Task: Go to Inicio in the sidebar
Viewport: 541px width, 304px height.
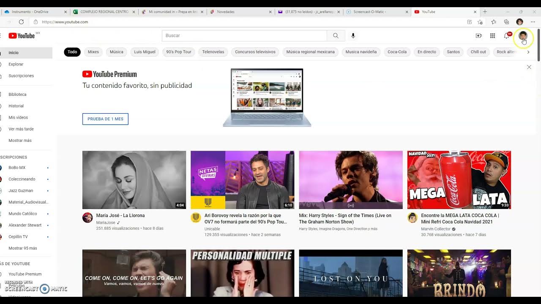Action: (x=25, y=53)
